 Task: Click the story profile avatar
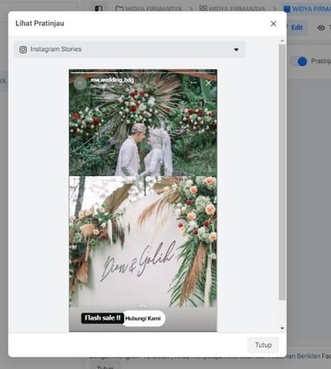click(x=79, y=84)
